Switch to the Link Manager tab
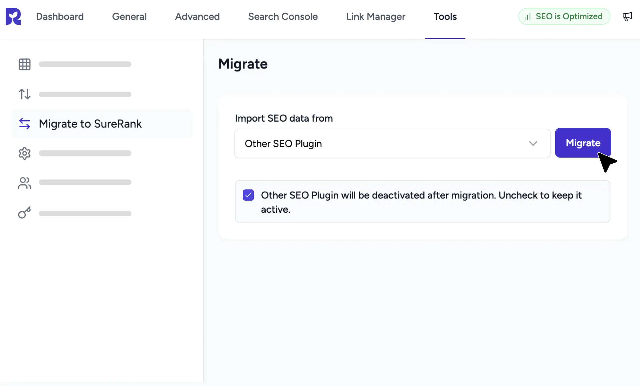The height and width of the screenshot is (386, 640). tap(375, 16)
